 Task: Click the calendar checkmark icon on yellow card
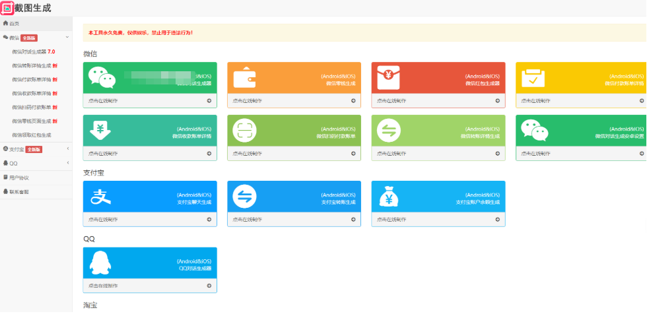(x=533, y=79)
